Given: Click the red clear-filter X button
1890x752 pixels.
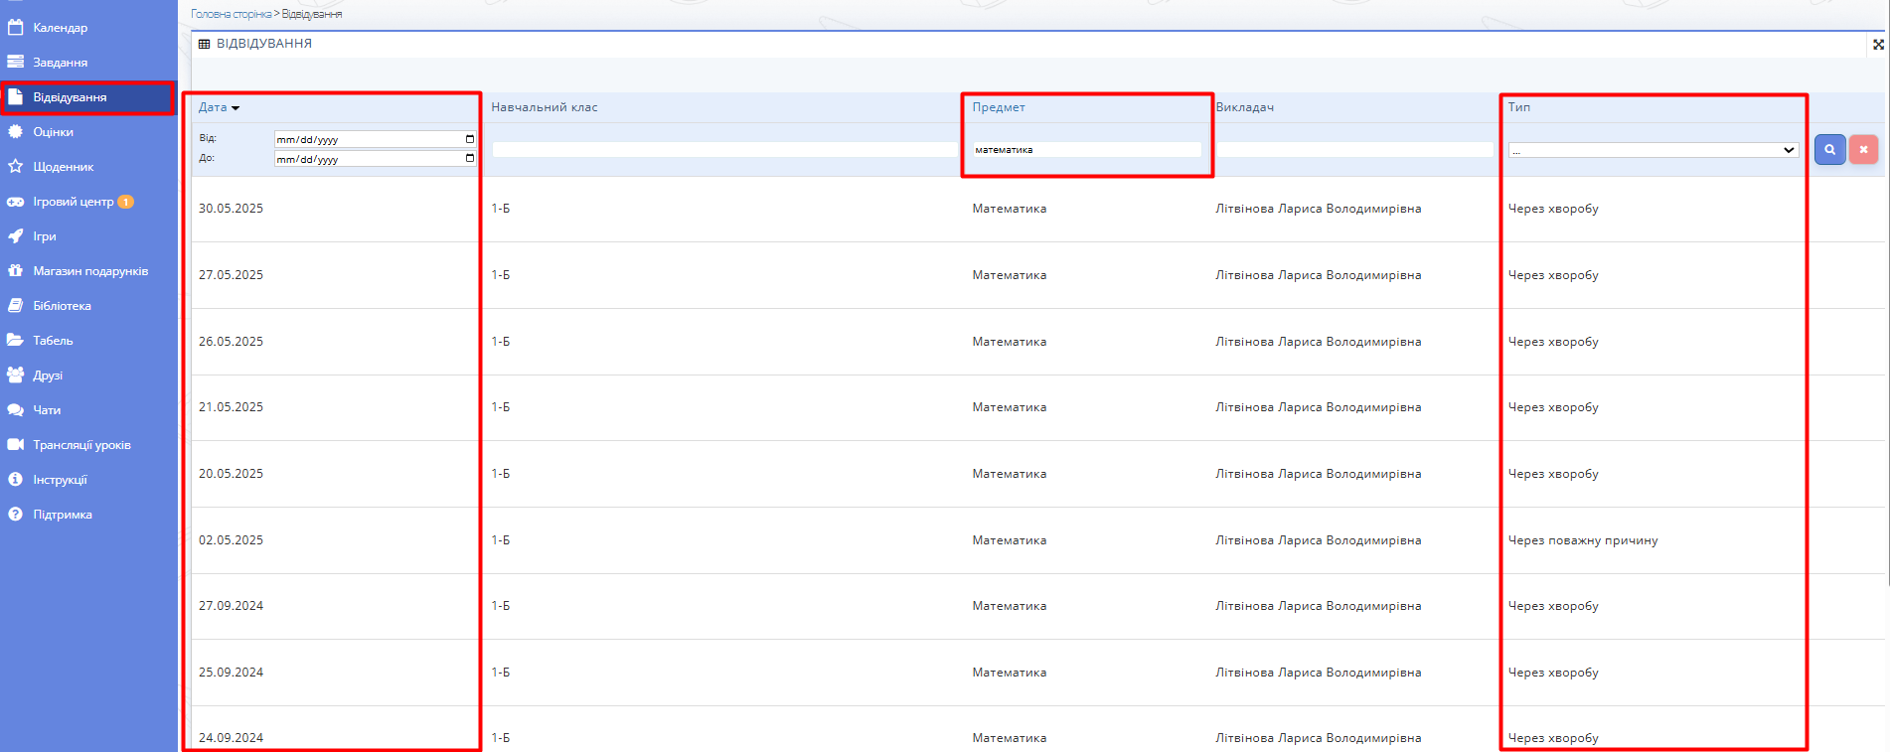Looking at the screenshot, I should pos(1863,149).
